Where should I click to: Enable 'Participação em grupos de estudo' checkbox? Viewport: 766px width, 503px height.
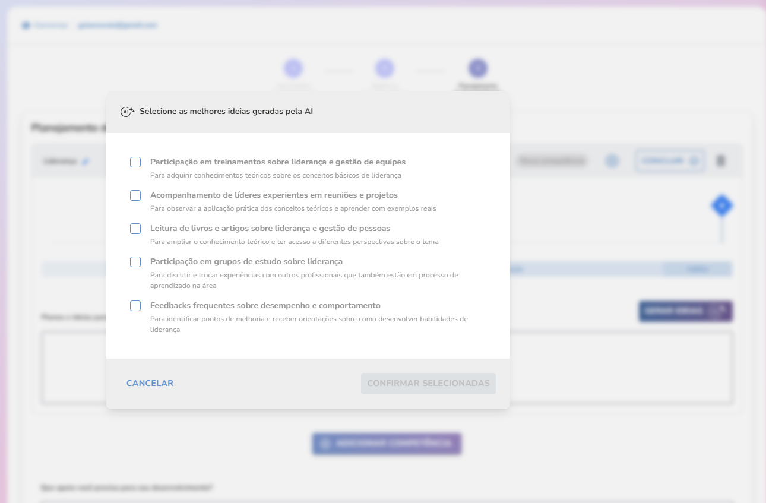(135, 262)
